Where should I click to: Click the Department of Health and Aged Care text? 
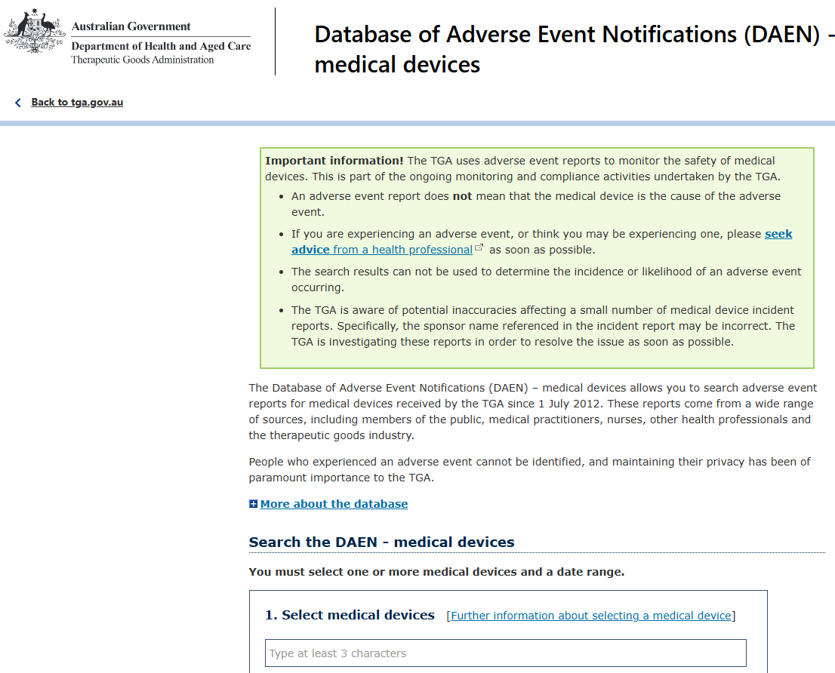161,46
